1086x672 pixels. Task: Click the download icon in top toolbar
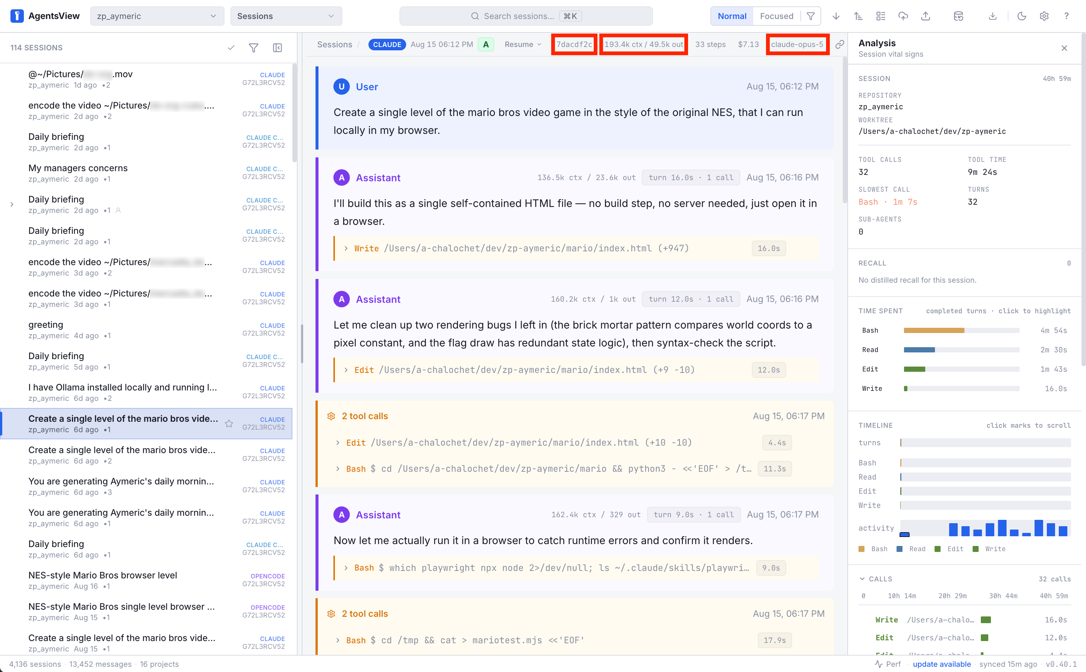coord(993,16)
